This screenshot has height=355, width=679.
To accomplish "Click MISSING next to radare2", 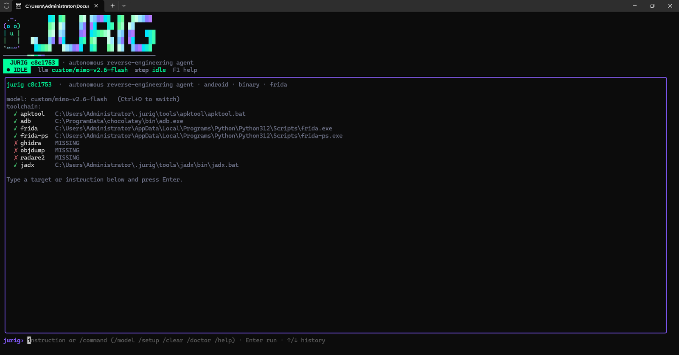I will [x=67, y=157].
